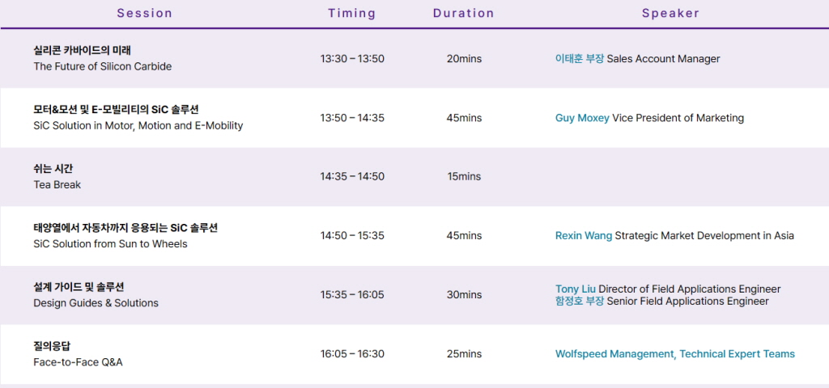This screenshot has width=829, height=388.
Task: Select The Future of Silicon Carbide session
Action: [x=103, y=66]
